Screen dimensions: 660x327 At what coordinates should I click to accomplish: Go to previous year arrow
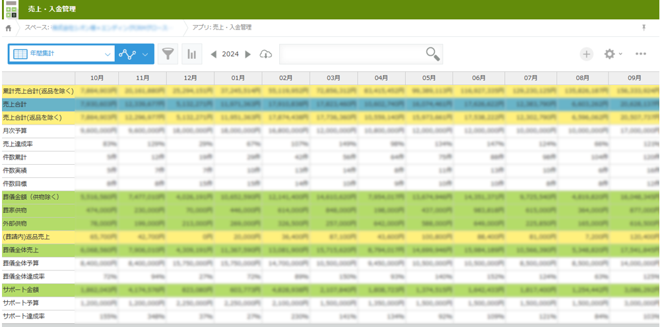(214, 54)
